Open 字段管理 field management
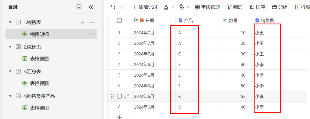This screenshot has height=119, width=310. click(207, 7)
